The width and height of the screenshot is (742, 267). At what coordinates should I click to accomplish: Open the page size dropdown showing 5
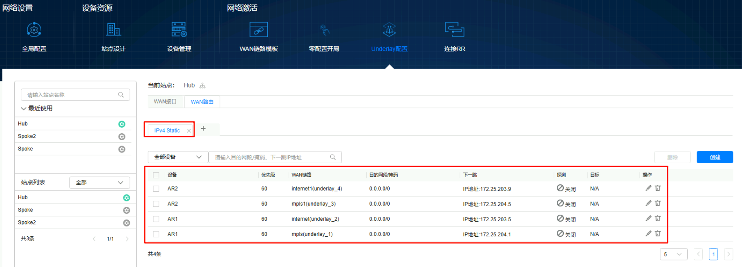point(673,254)
